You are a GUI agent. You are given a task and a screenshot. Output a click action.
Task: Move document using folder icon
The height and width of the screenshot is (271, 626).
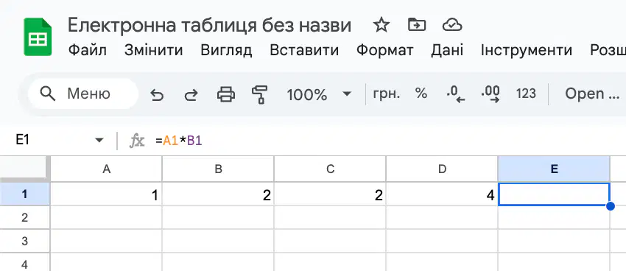[417, 25]
